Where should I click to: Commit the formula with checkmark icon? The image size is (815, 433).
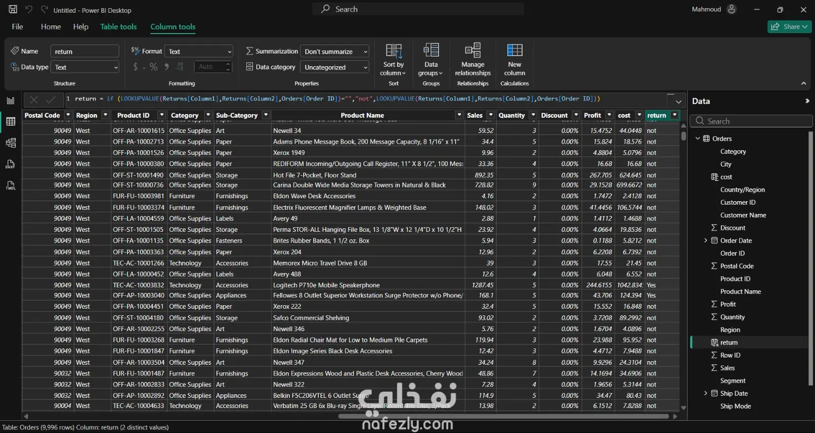pos(50,100)
